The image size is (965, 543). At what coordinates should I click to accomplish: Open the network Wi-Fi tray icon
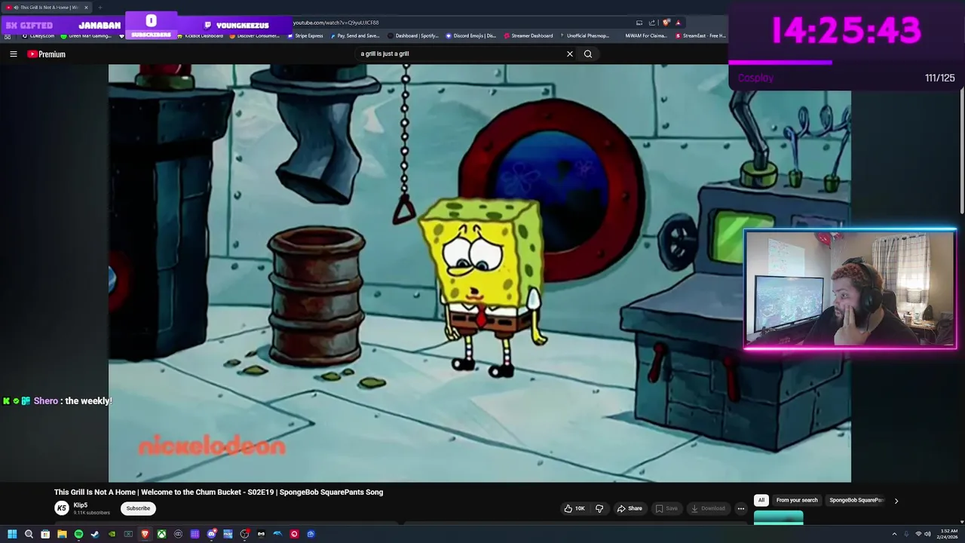[x=918, y=534]
